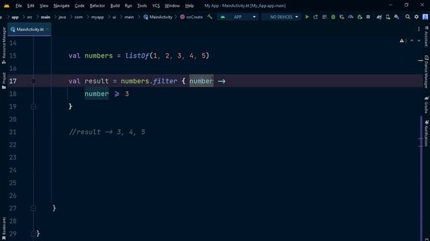Open Gradle side panel
Screen dimensions: 430x241
pyautogui.click(x=427, y=104)
